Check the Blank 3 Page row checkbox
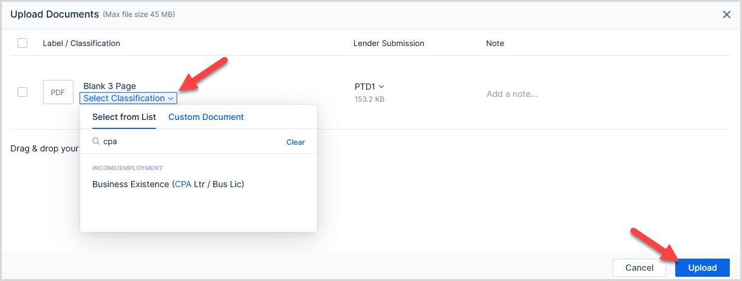The width and height of the screenshot is (742, 281). click(x=22, y=92)
